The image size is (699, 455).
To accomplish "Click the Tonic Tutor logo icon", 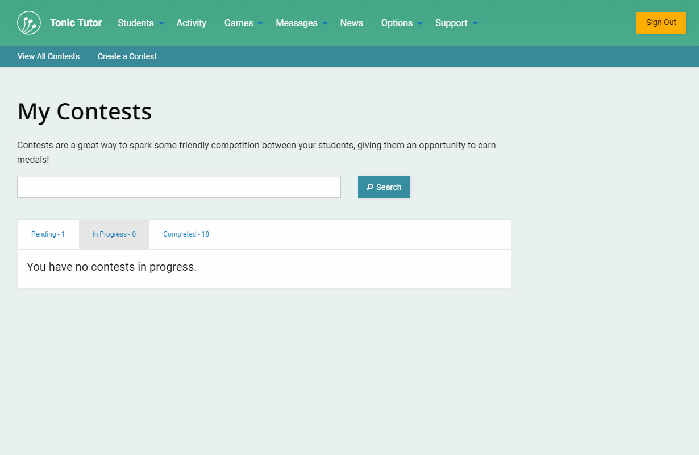I will coord(29,23).
